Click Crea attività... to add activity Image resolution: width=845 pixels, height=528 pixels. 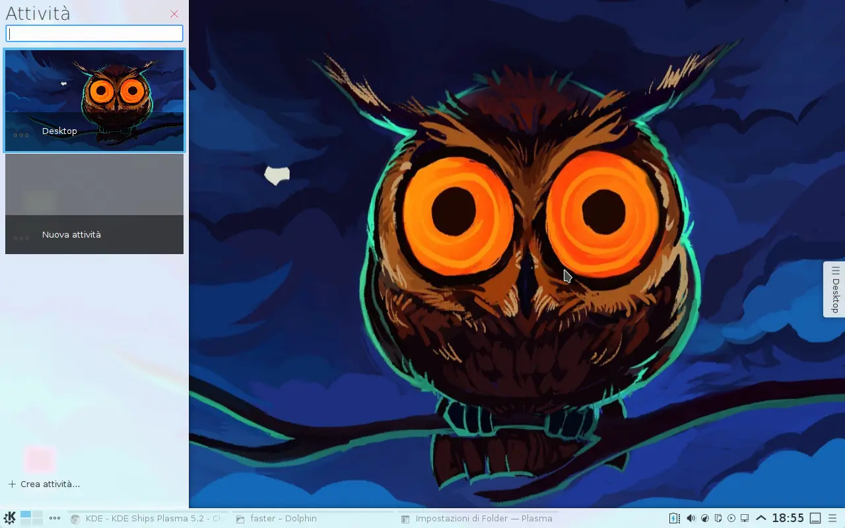pyautogui.click(x=44, y=484)
